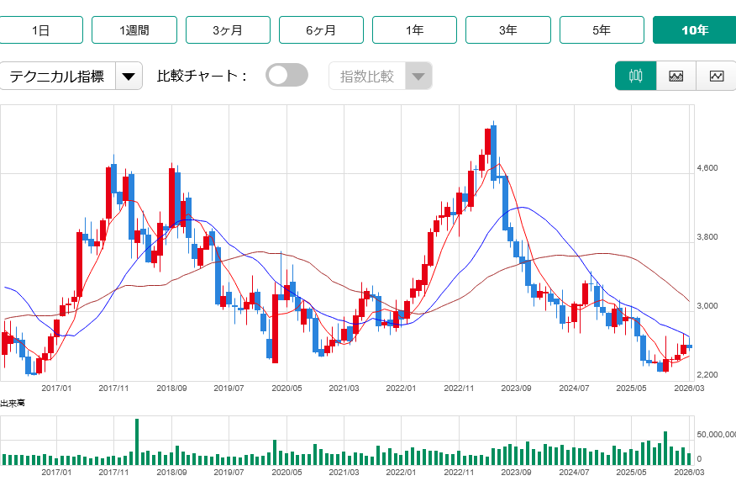
Task: Click the tallest volume bar near 2017/11
Action: (137, 441)
